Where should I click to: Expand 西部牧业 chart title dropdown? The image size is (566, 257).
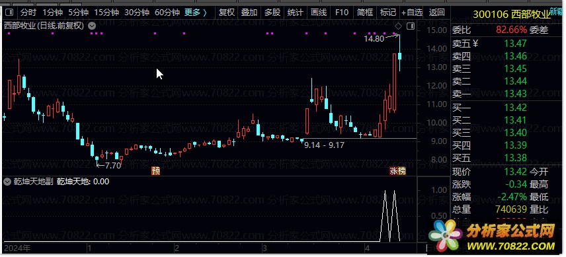tap(92, 26)
